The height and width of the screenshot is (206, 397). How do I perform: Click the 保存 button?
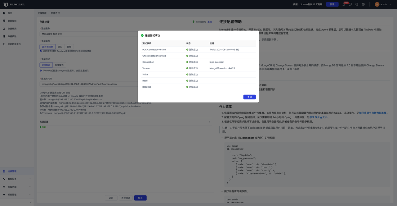click(140, 198)
